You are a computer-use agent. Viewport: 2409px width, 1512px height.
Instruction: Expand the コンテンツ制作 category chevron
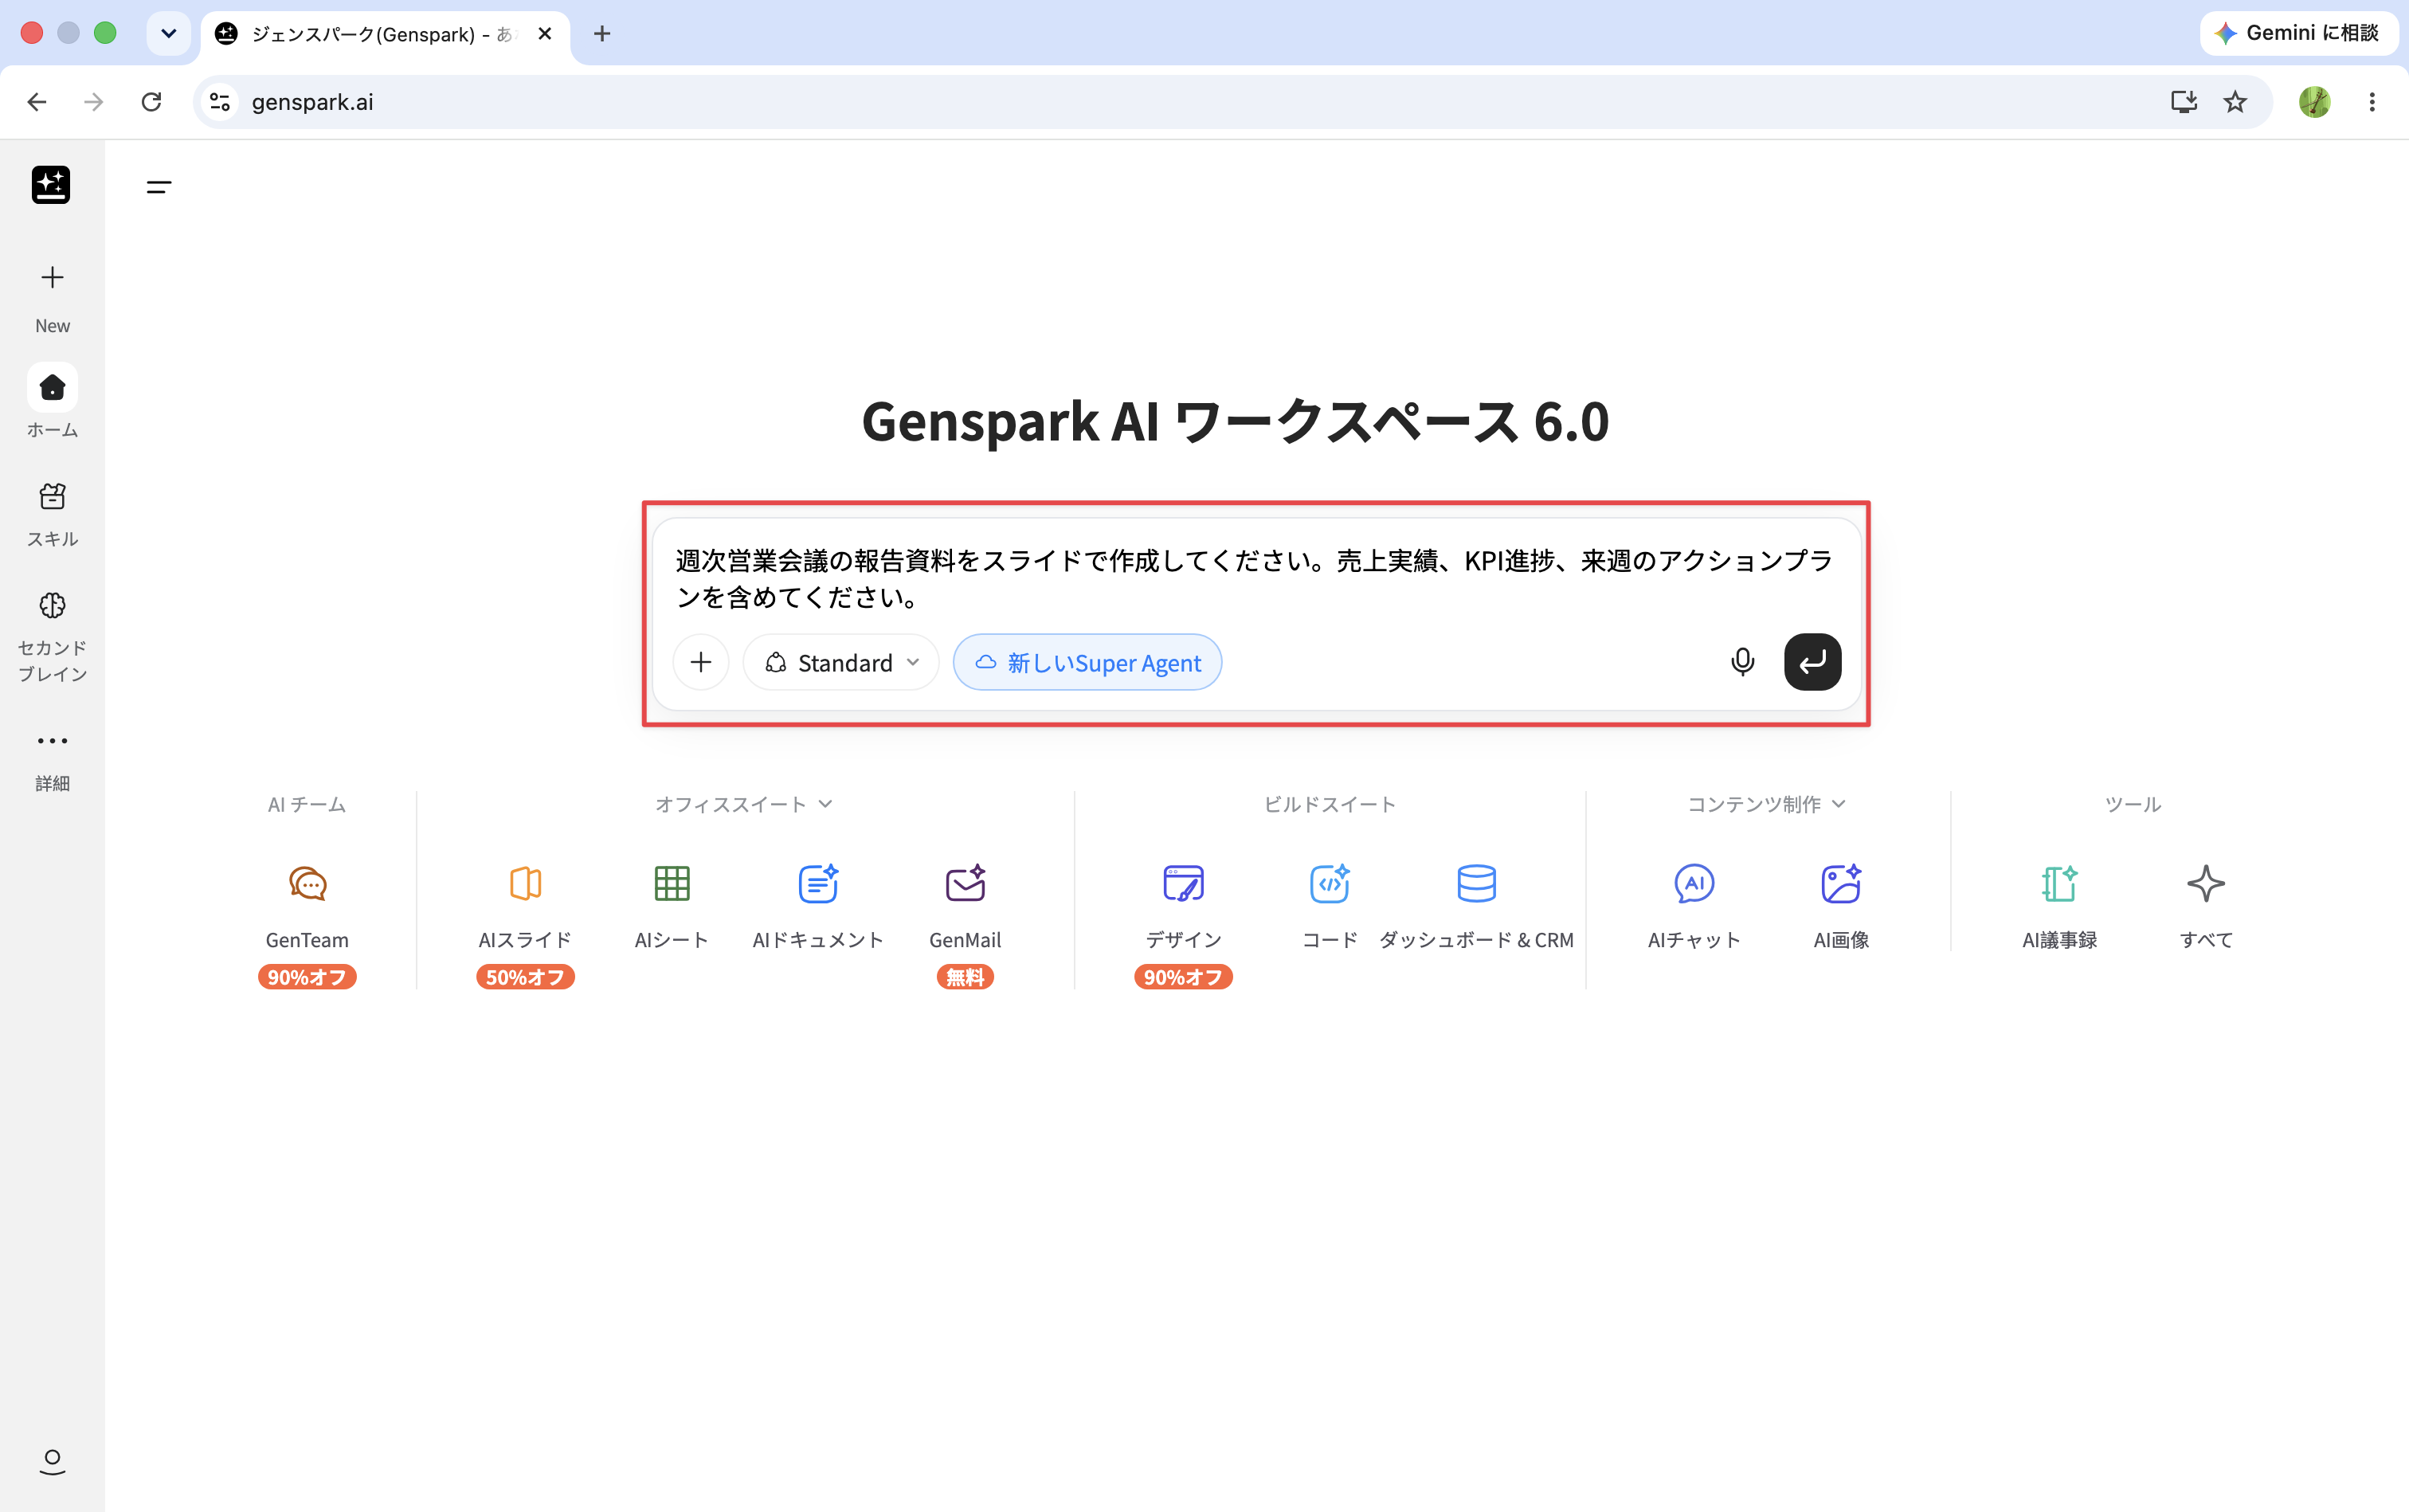1838,804
